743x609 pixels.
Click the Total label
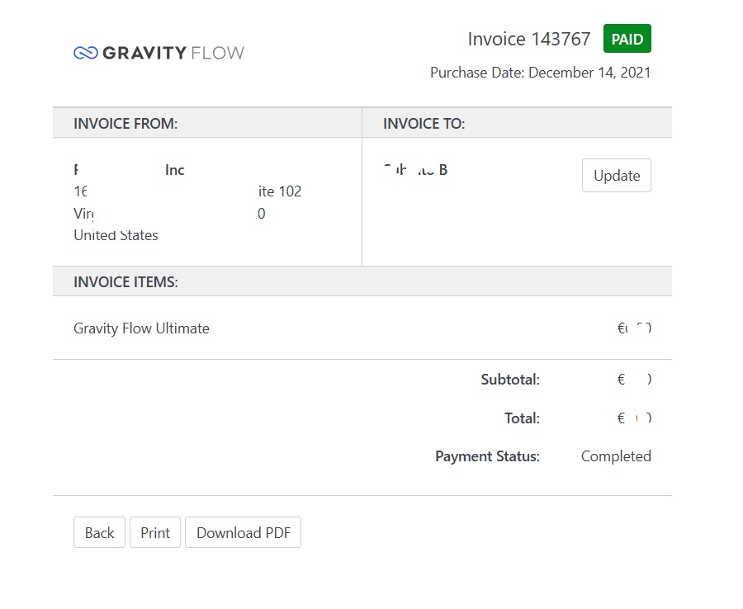pyautogui.click(x=522, y=418)
